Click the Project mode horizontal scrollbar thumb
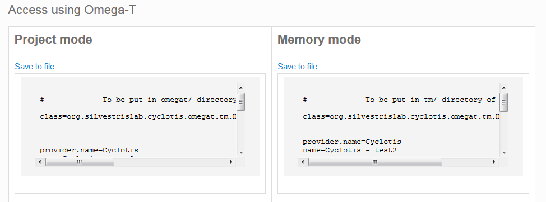546x202 pixels. (x=80, y=162)
